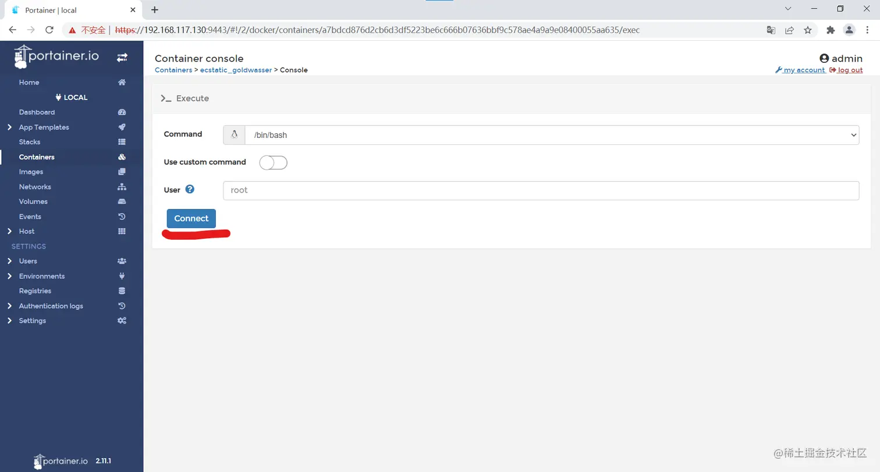Open the Dashboard menu item
Image resolution: width=880 pixels, height=472 pixels.
click(x=37, y=112)
